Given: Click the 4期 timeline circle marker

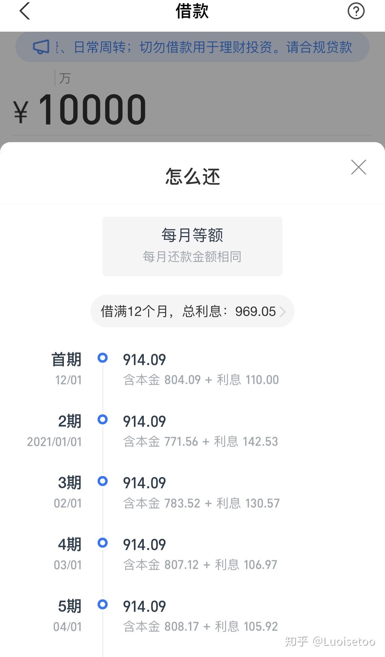Looking at the screenshot, I should 103,543.
